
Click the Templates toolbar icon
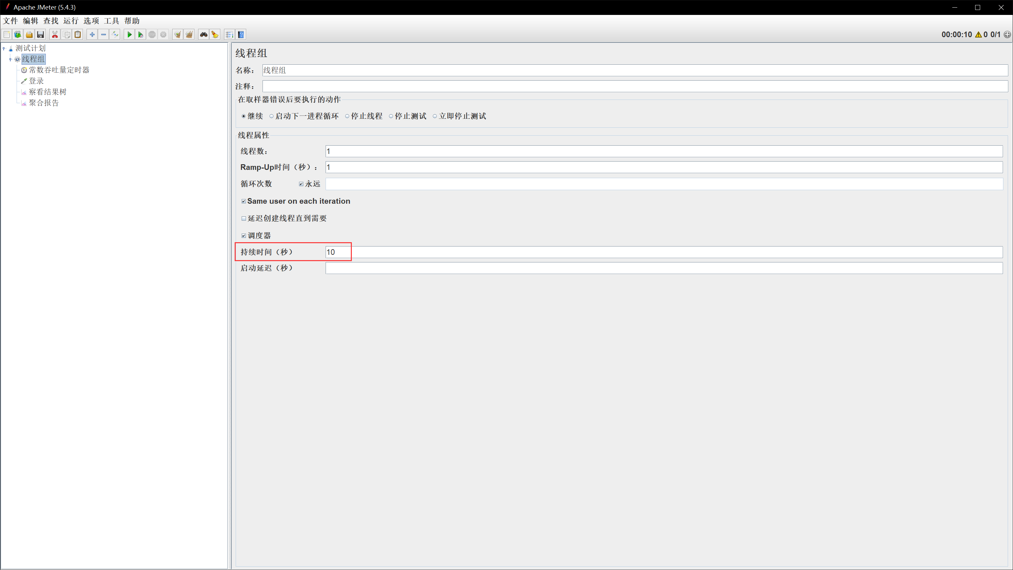point(18,35)
